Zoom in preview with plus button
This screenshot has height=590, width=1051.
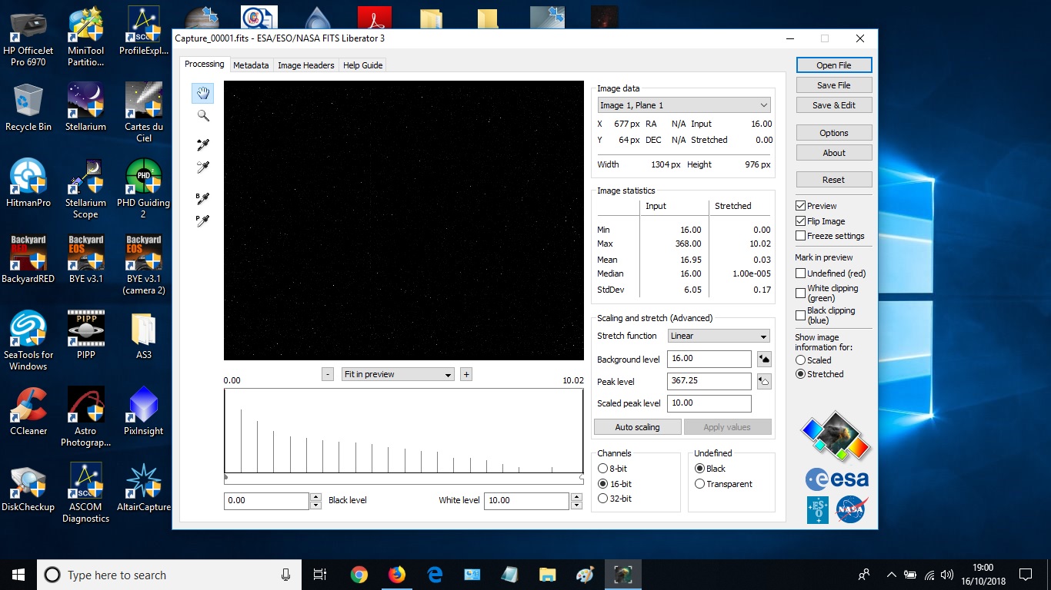[x=466, y=374]
